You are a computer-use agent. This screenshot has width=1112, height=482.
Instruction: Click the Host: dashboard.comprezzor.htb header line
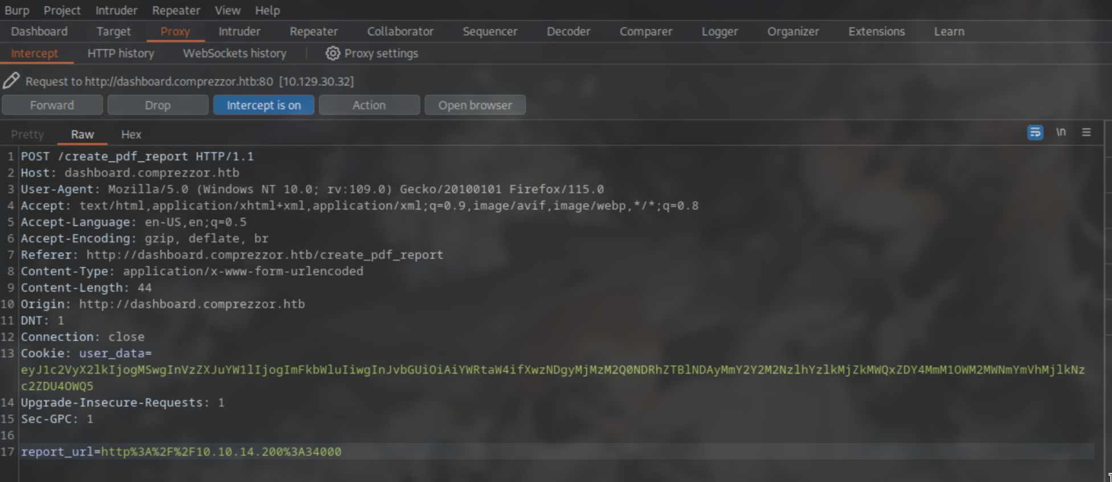(x=130, y=173)
